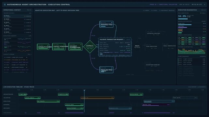The width and height of the screenshot is (209, 117).
Task: Click the play icon on Policy Fallback Lookup node
Action: 112,68
